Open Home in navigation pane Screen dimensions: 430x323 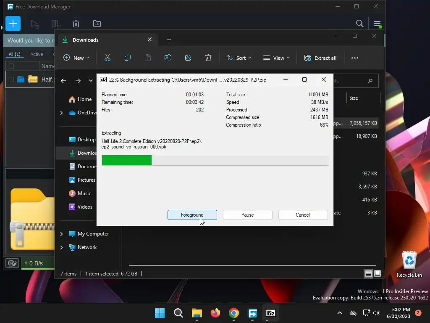pos(80,99)
